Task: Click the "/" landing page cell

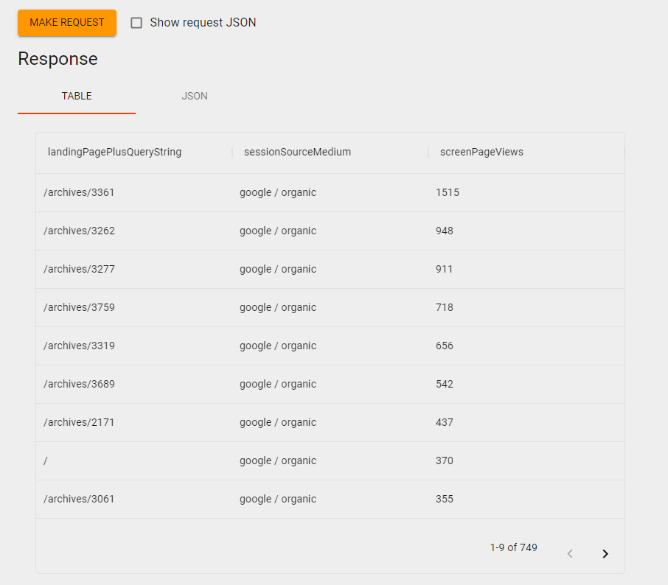Action: [46, 460]
